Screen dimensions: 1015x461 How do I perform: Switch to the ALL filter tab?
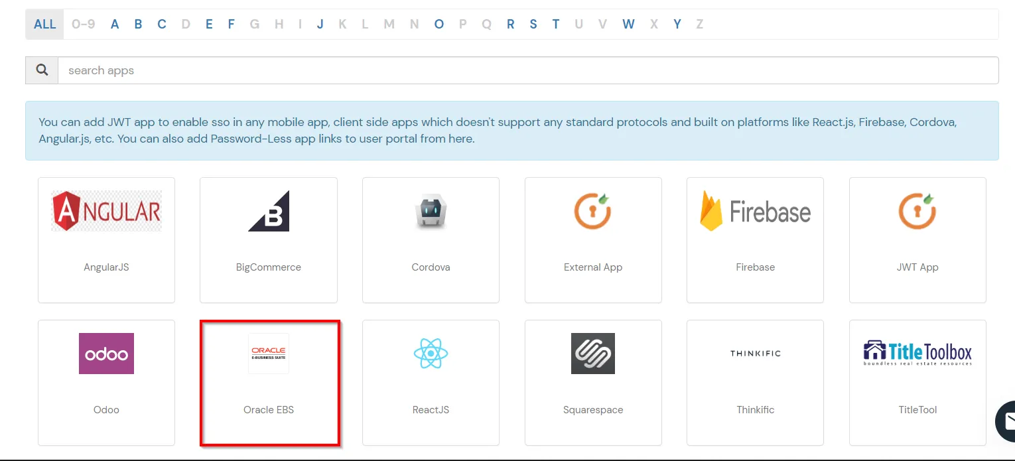click(44, 24)
